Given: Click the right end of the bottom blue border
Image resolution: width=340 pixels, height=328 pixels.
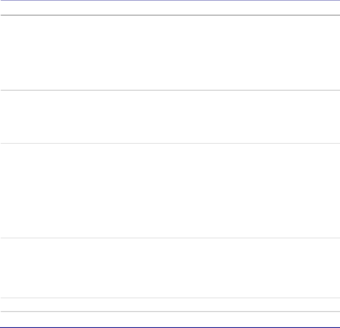Looking at the screenshot, I should click(x=338, y=327).
